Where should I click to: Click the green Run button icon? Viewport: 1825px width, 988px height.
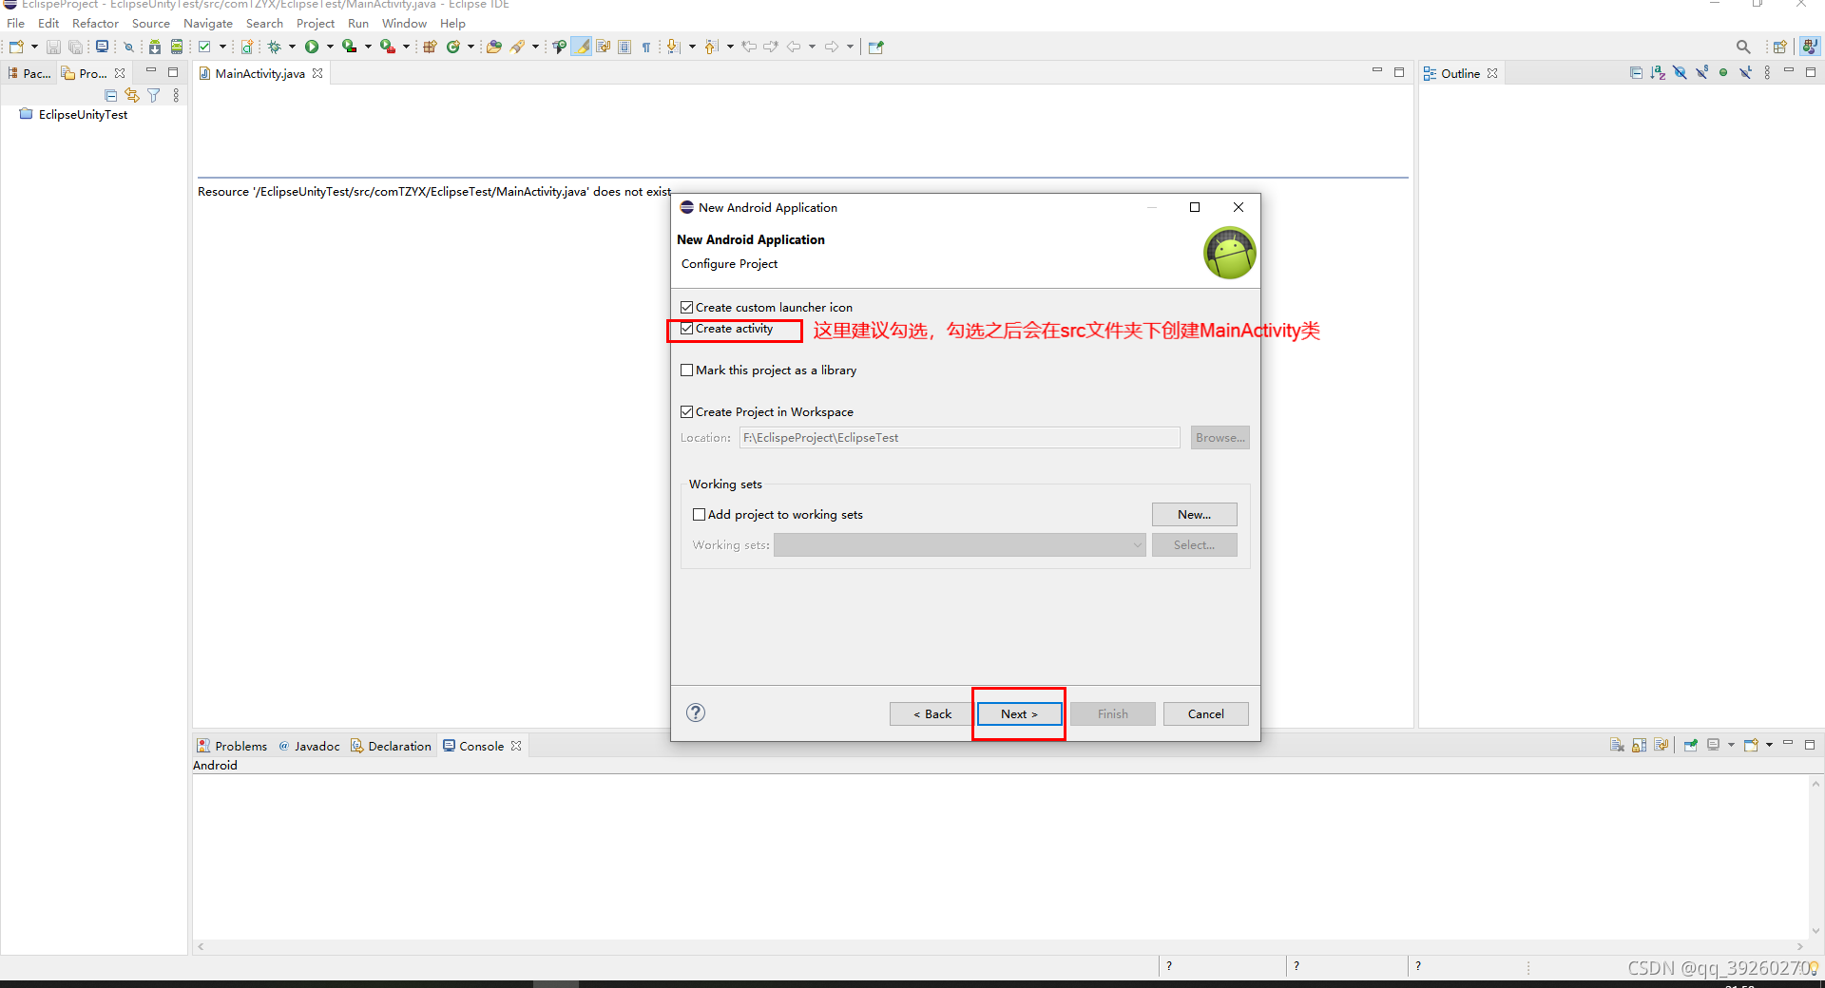click(x=312, y=47)
